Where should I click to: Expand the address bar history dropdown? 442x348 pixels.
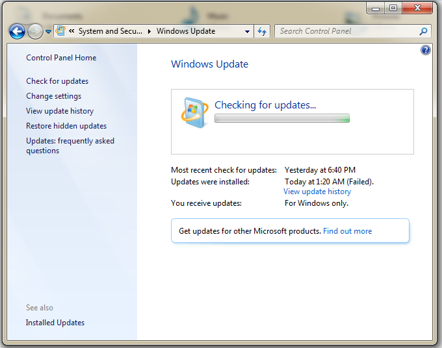247,31
